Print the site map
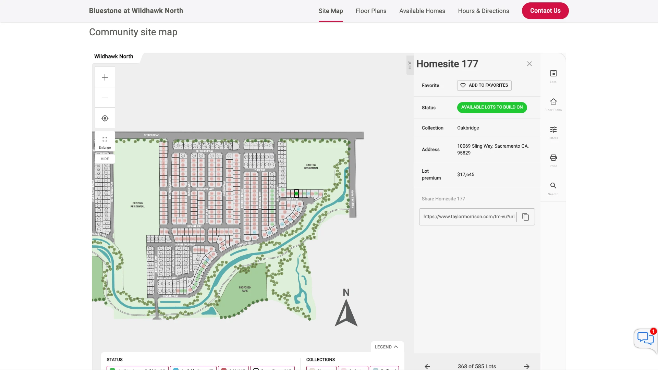Image resolution: width=658 pixels, height=370 pixels. (553, 161)
